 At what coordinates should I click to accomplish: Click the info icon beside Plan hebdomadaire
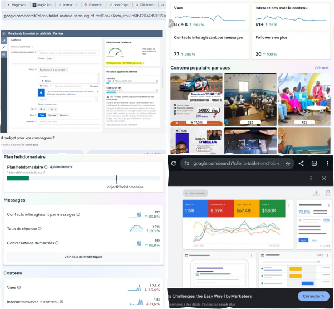(x=46, y=166)
